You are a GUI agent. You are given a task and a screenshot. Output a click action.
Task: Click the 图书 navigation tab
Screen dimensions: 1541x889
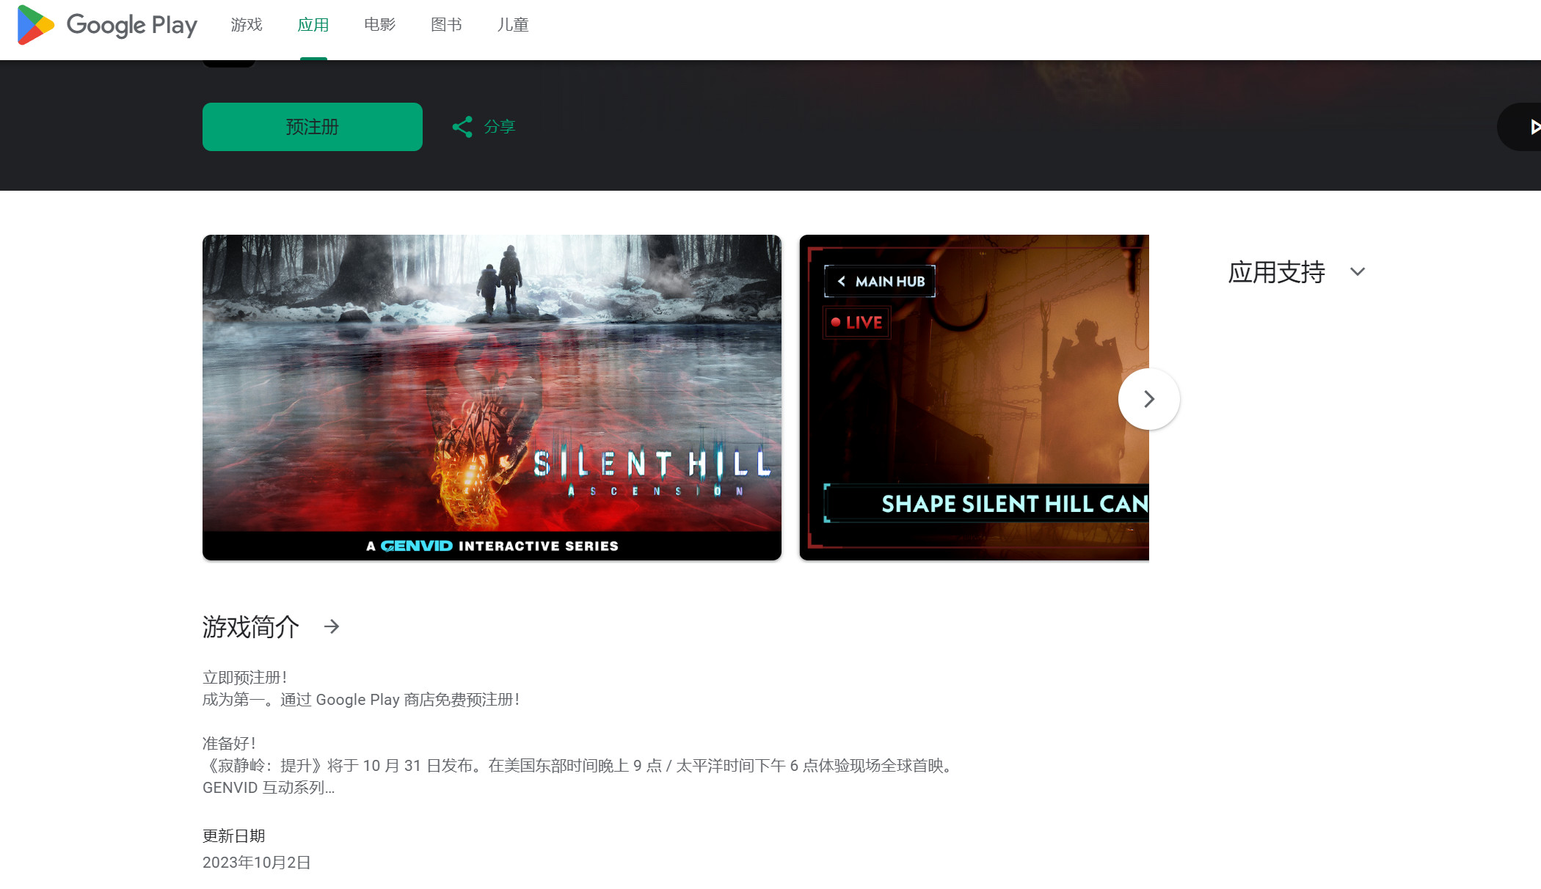click(x=445, y=24)
